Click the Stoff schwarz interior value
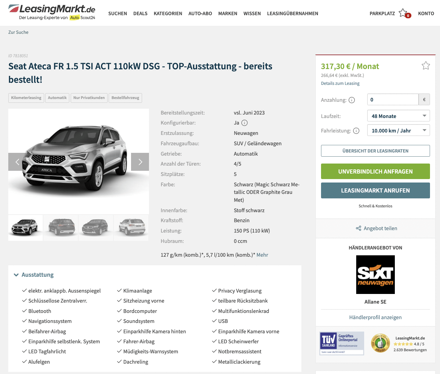This screenshot has height=374, width=440. tap(249, 210)
